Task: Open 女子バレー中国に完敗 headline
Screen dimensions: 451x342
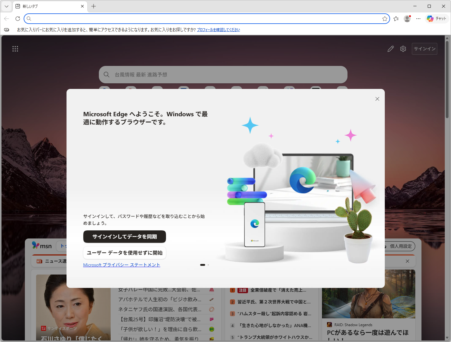Action: pyautogui.click(x=159, y=290)
